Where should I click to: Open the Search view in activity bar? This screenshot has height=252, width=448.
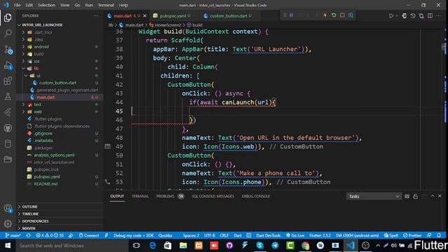[8, 34]
